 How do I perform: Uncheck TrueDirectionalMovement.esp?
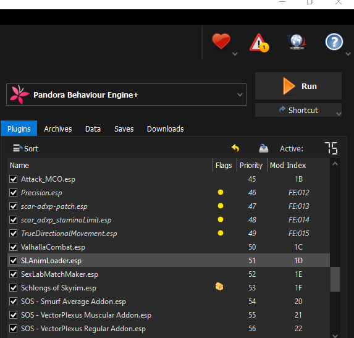14,234
